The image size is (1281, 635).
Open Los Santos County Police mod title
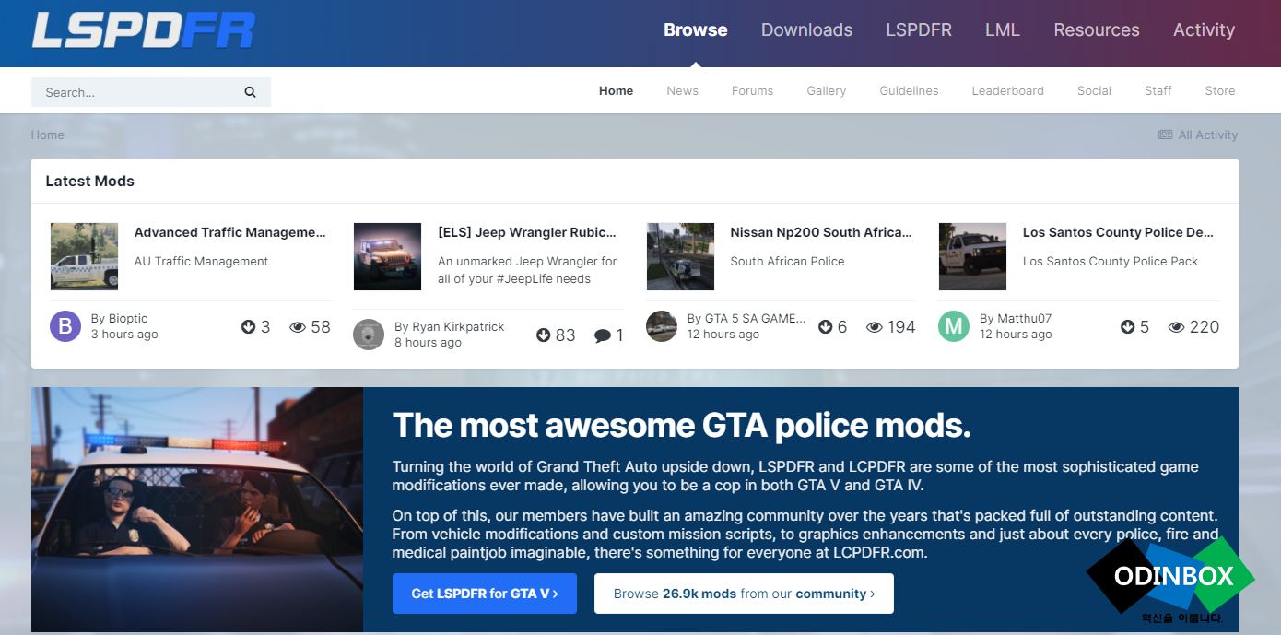coord(1118,232)
